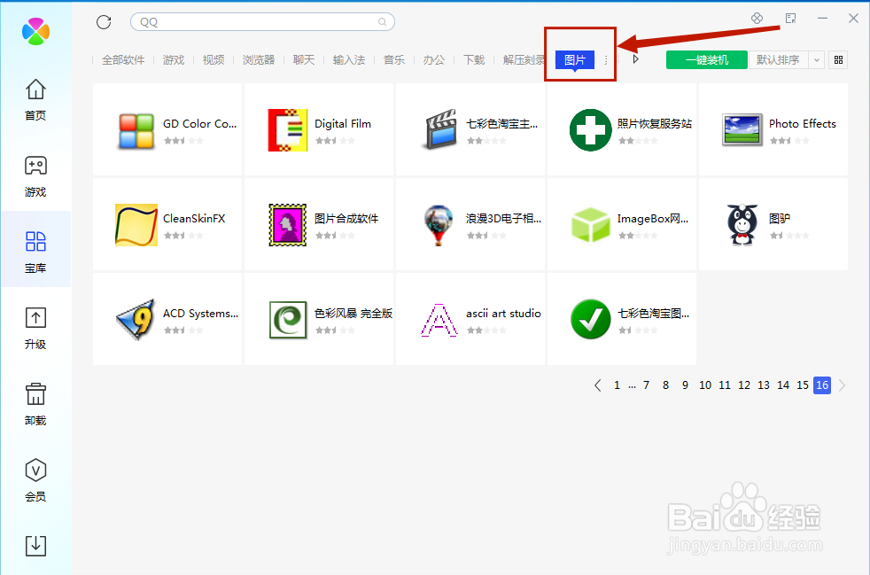Image resolution: width=870 pixels, height=575 pixels.
Task: Open Digital Film app icon
Action: (x=287, y=130)
